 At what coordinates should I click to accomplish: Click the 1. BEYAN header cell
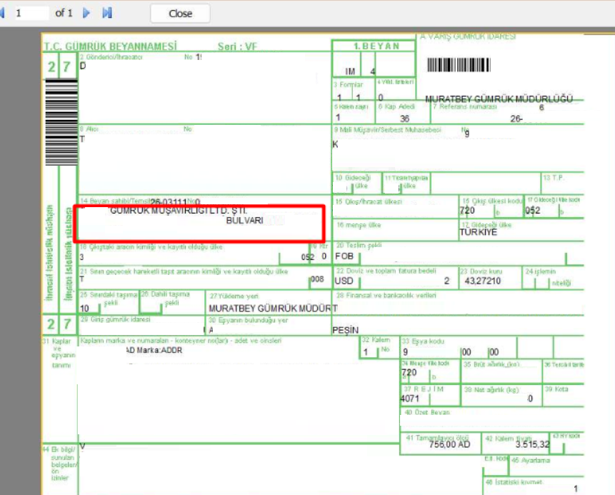(374, 46)
